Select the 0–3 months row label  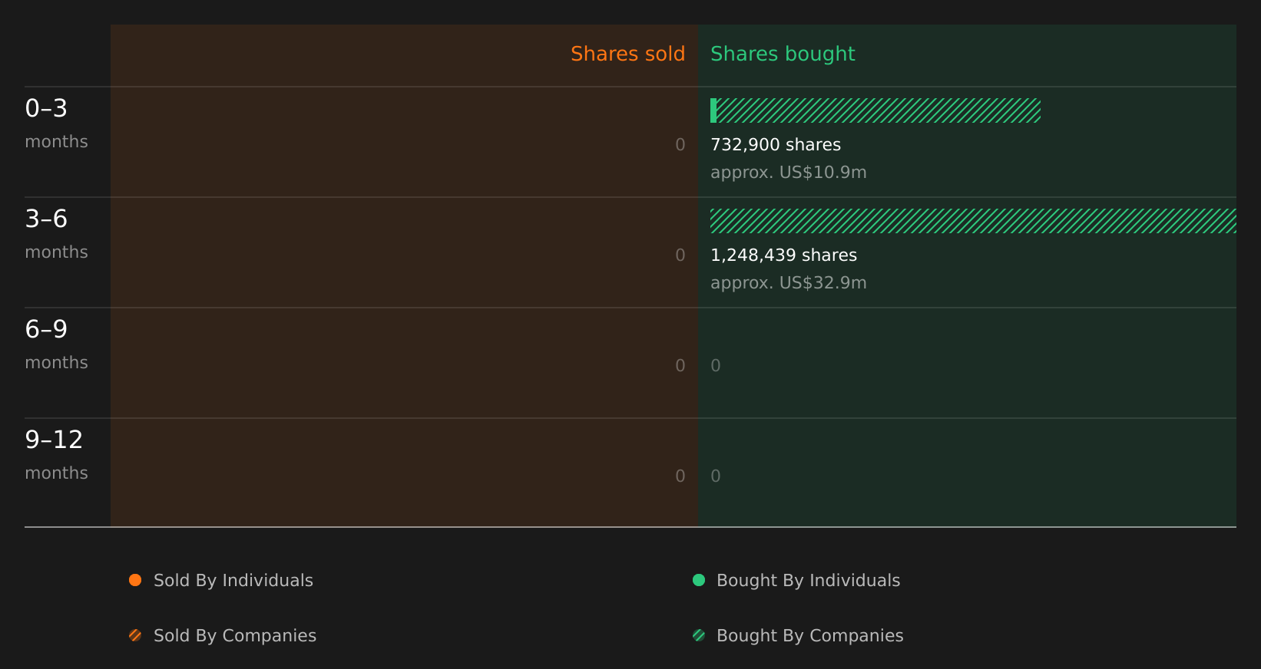click(x=56, y=123)
